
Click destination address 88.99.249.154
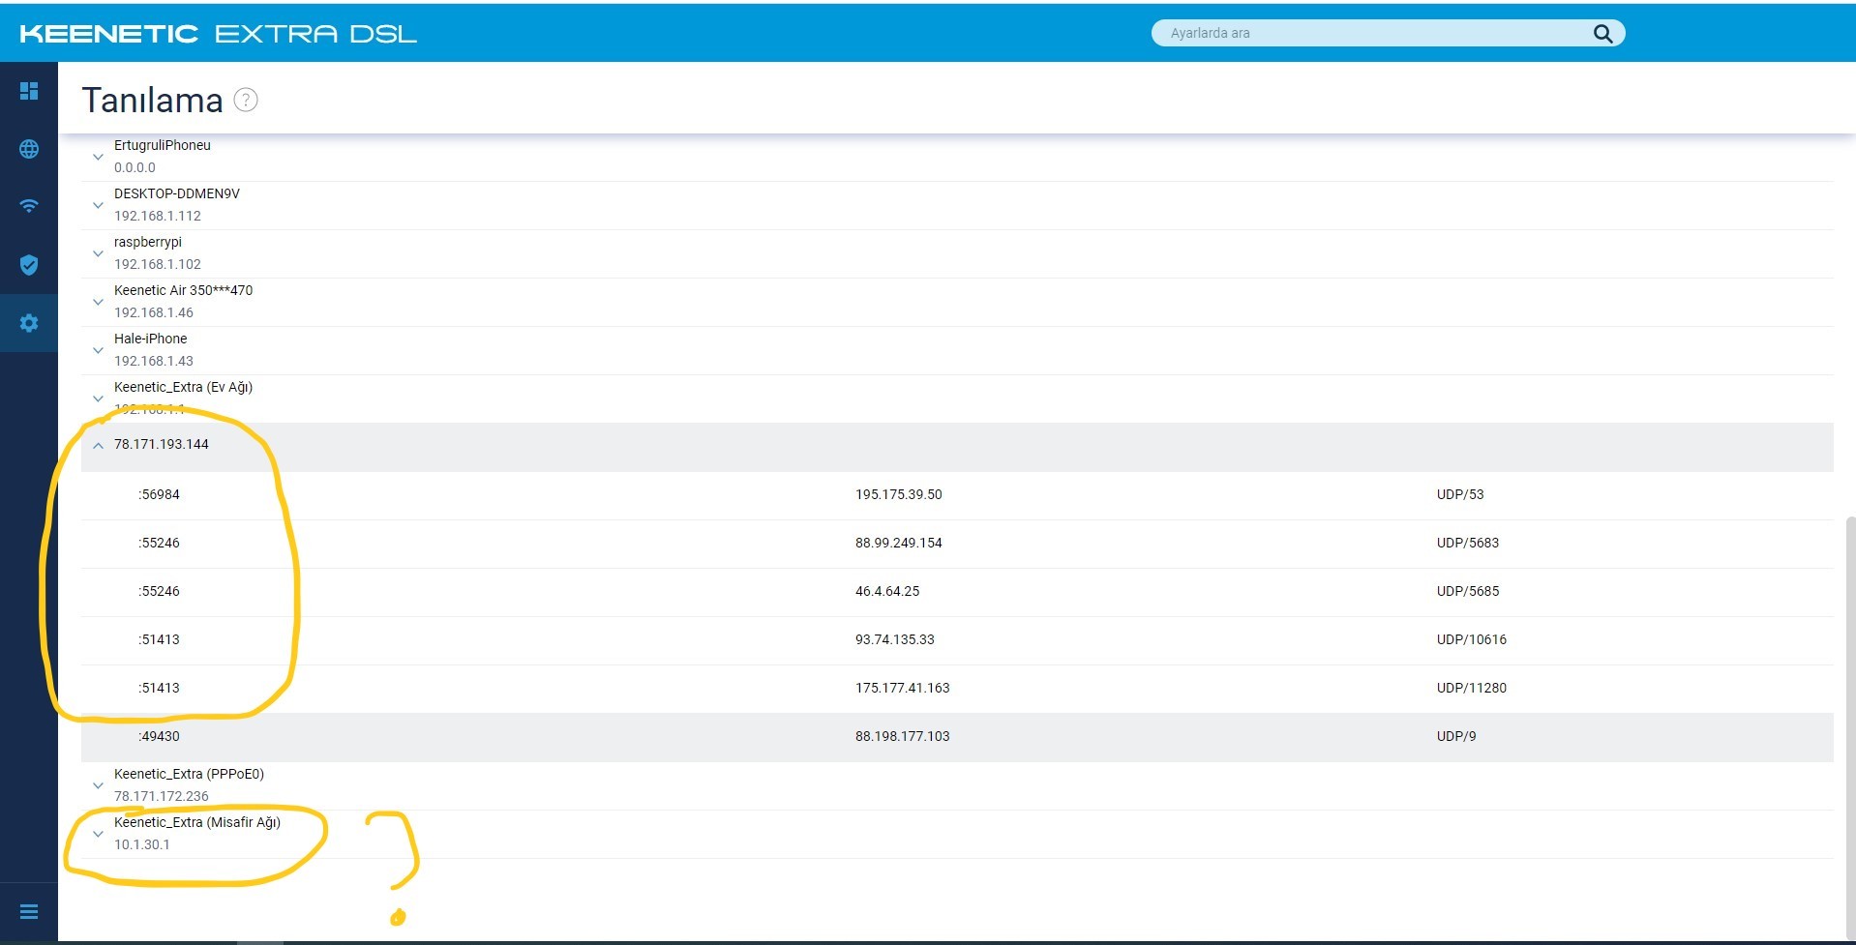click(x=899, y=543)
